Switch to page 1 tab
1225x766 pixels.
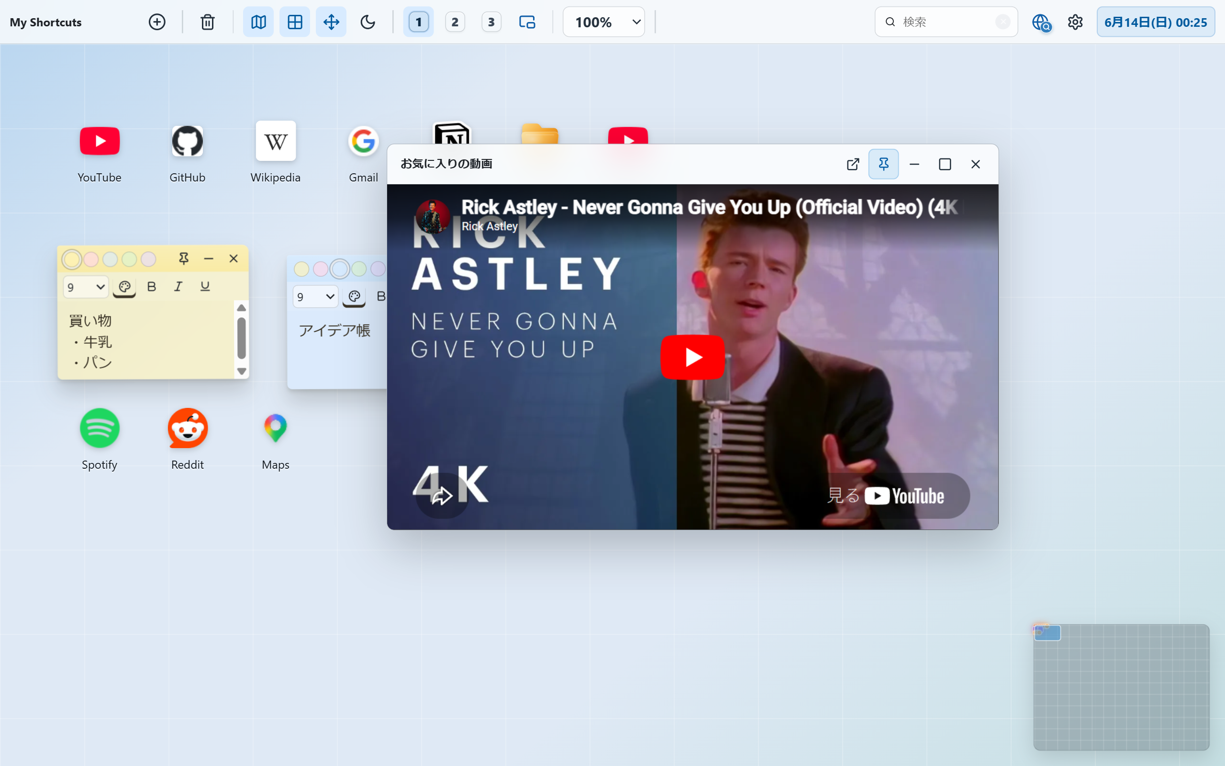418,22
